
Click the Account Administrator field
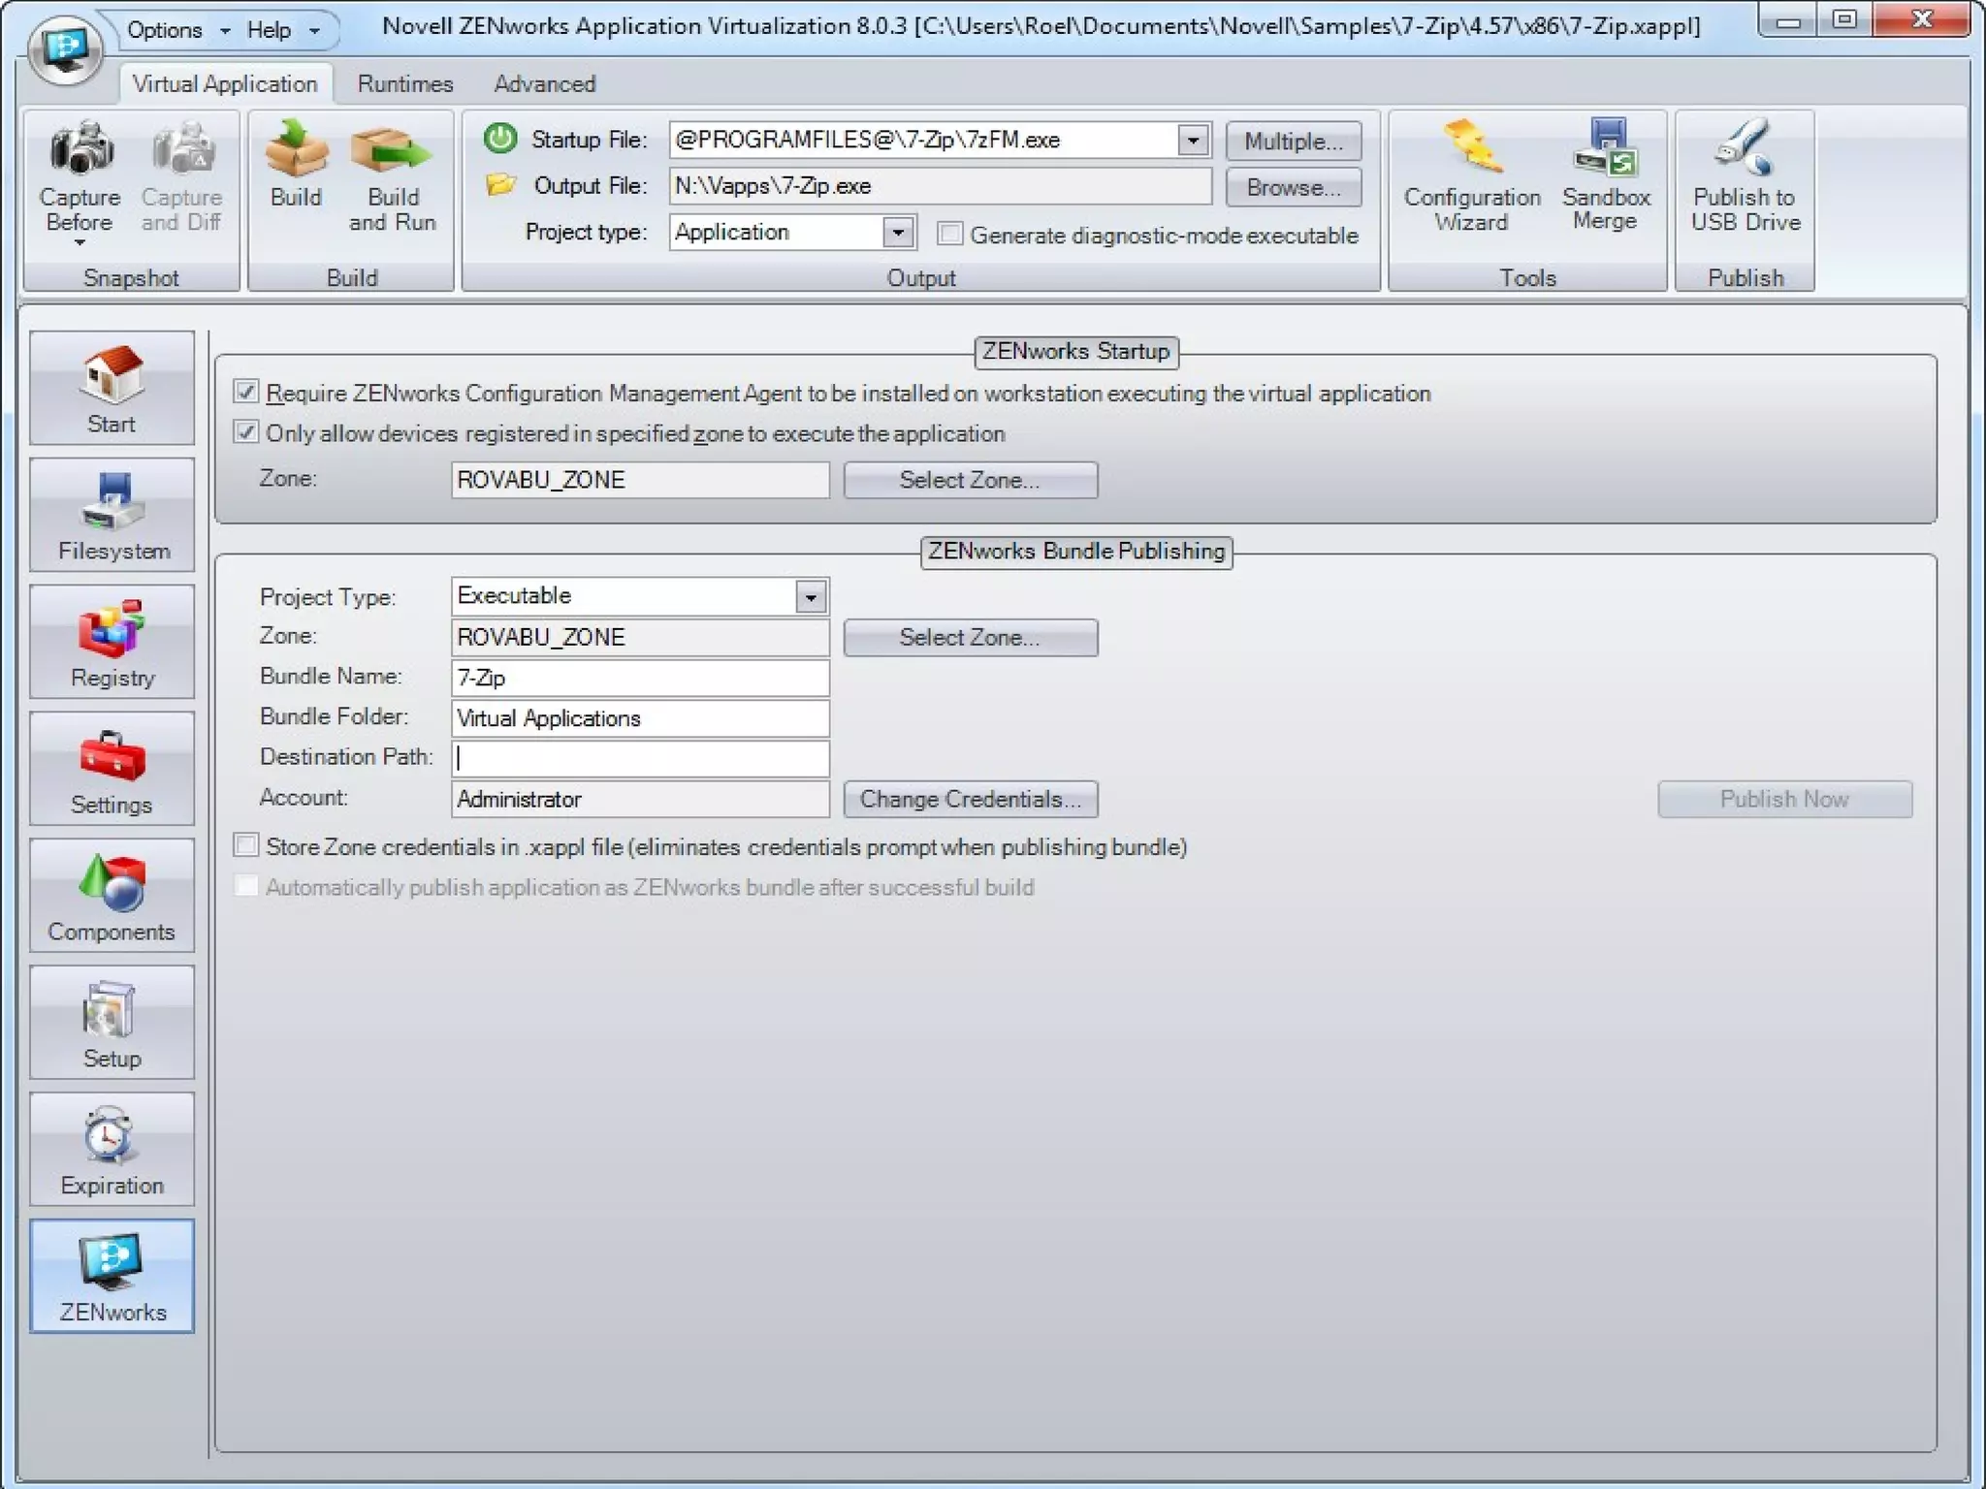tap(640, 799)
